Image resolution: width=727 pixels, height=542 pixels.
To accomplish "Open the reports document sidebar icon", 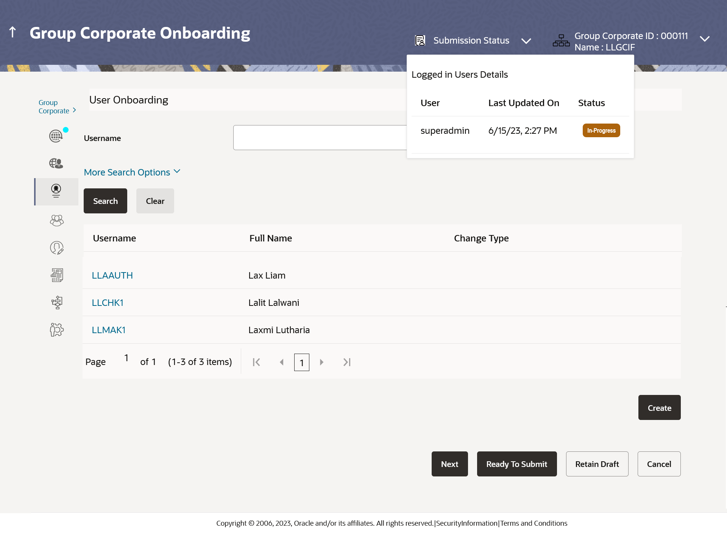I will click(x=57, y=275).
